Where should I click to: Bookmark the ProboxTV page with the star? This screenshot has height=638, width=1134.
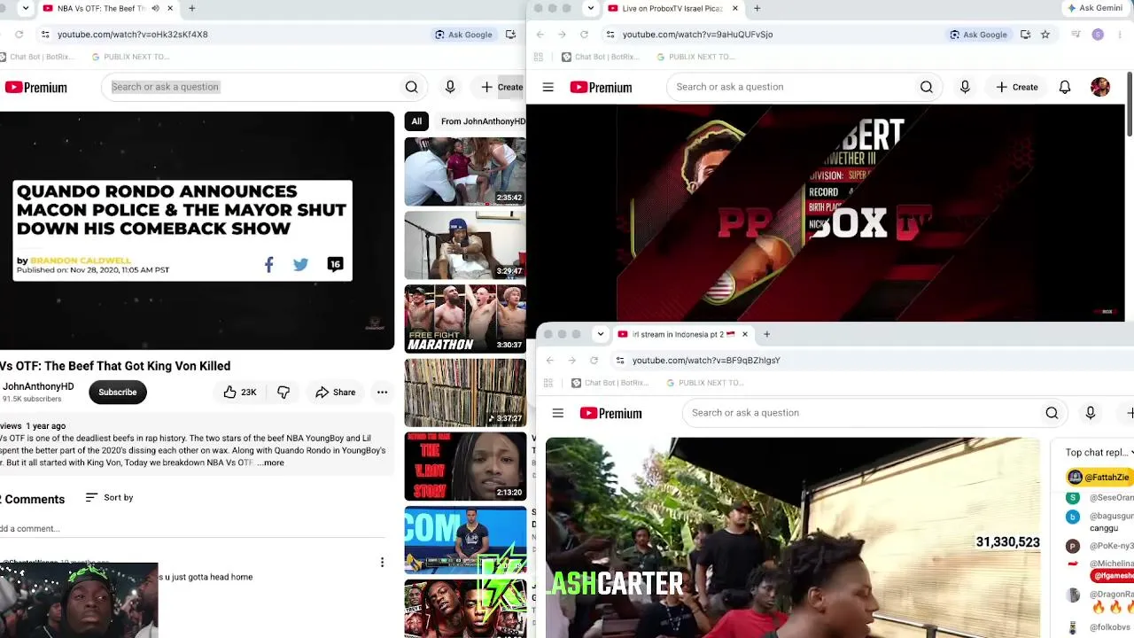(1045, 35)
